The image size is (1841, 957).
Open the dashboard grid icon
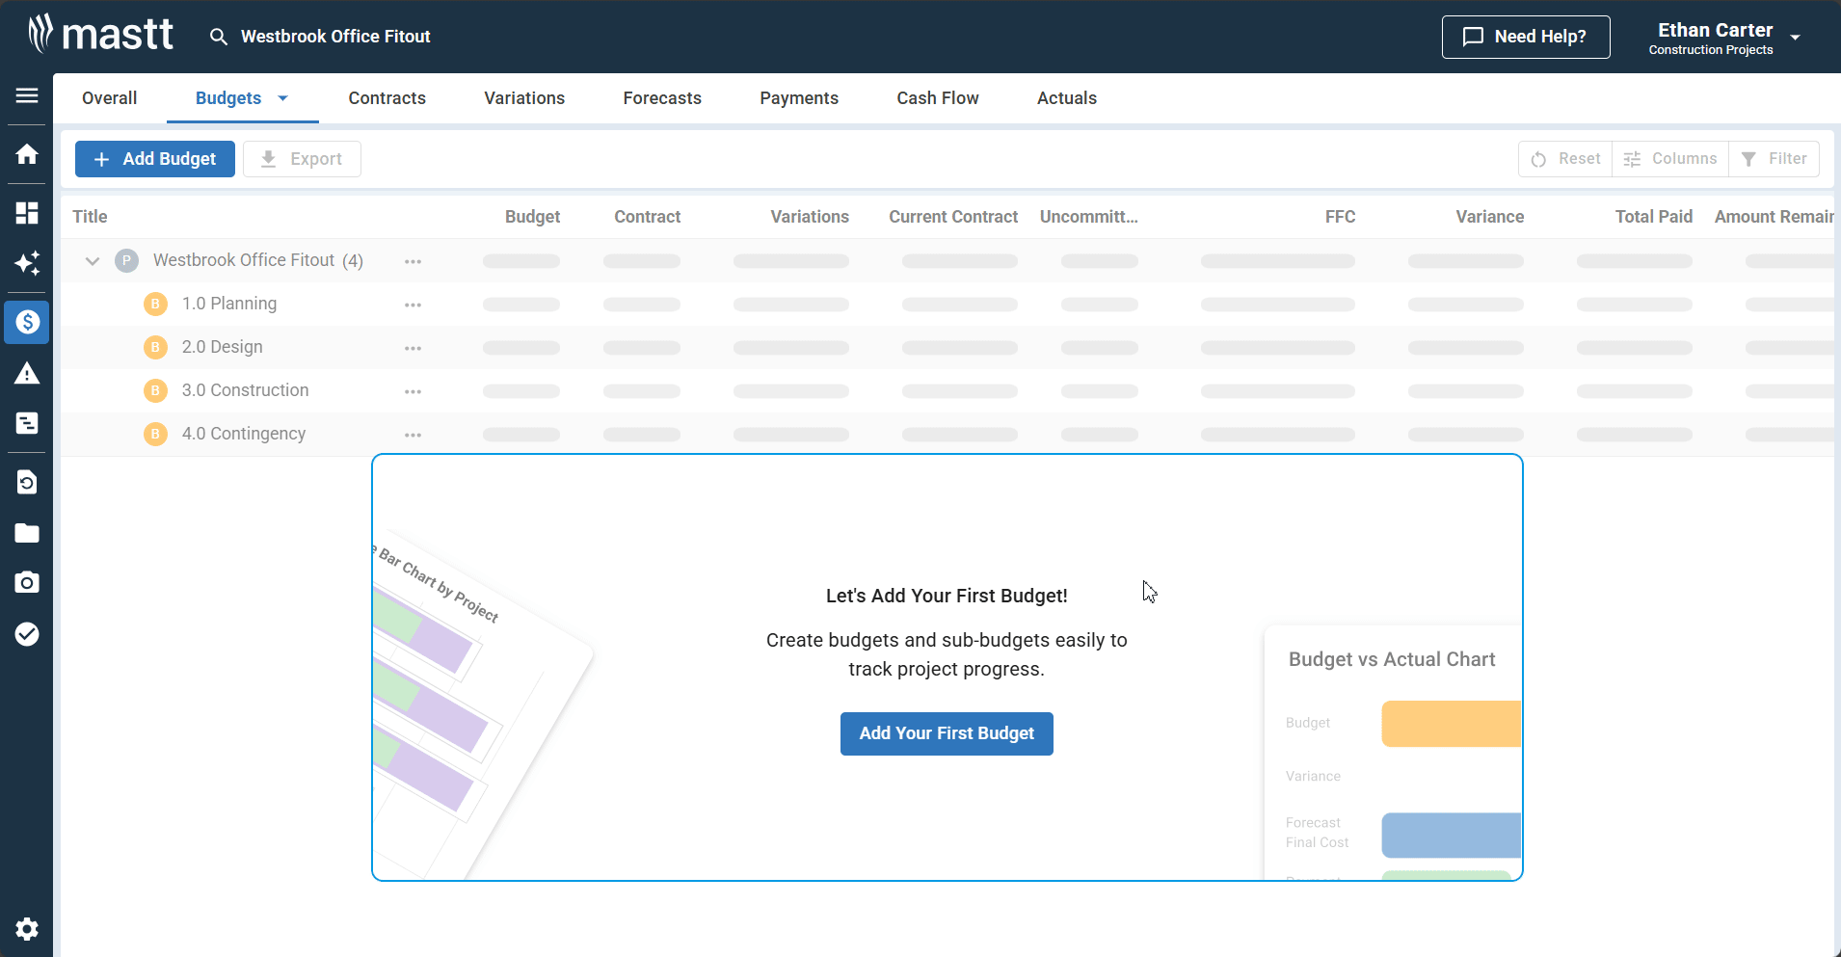27,213
